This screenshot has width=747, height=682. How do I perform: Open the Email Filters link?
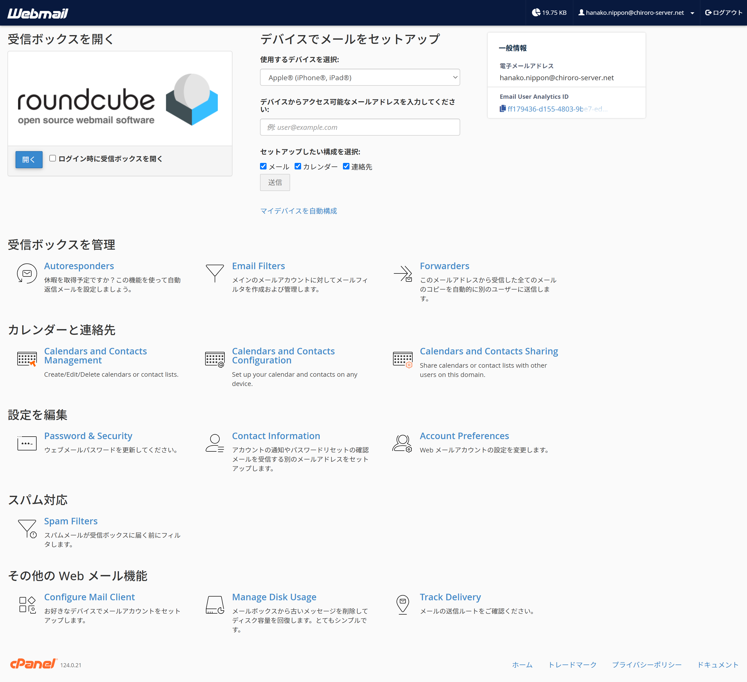point(258,266)
